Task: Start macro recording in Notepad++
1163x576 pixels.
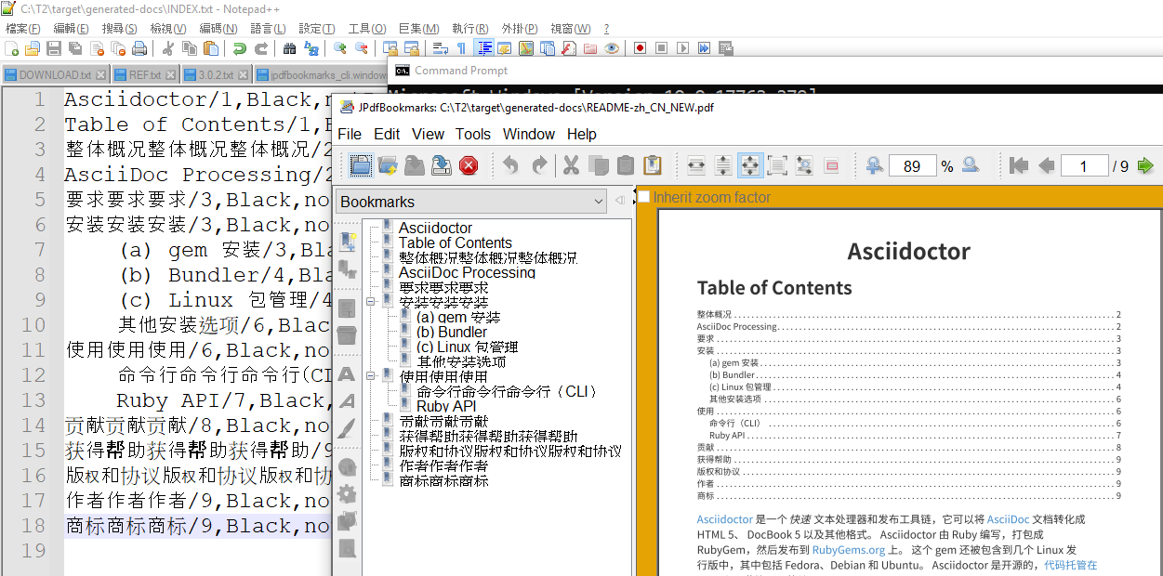Action: click(641, 48)
